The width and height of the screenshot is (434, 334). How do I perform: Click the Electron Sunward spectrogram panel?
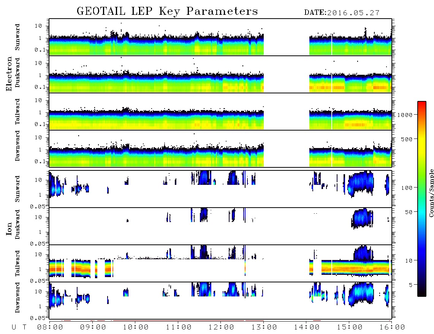[220, 37]
